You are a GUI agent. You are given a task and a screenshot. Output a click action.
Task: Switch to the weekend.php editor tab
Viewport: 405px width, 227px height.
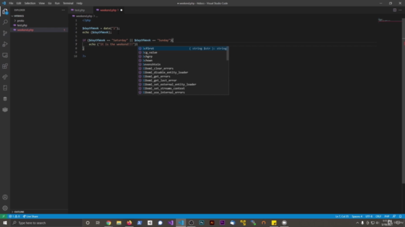coord(108,10)
